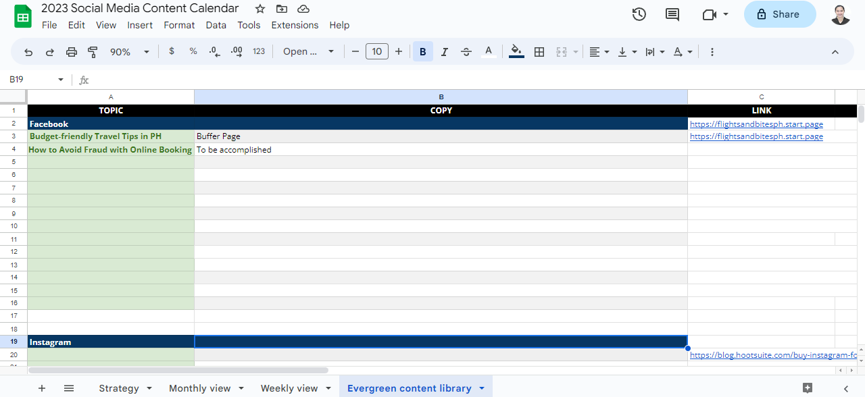Click the Undo arrow icon
This screenshot has width=865, height=397.
[28, 52]
